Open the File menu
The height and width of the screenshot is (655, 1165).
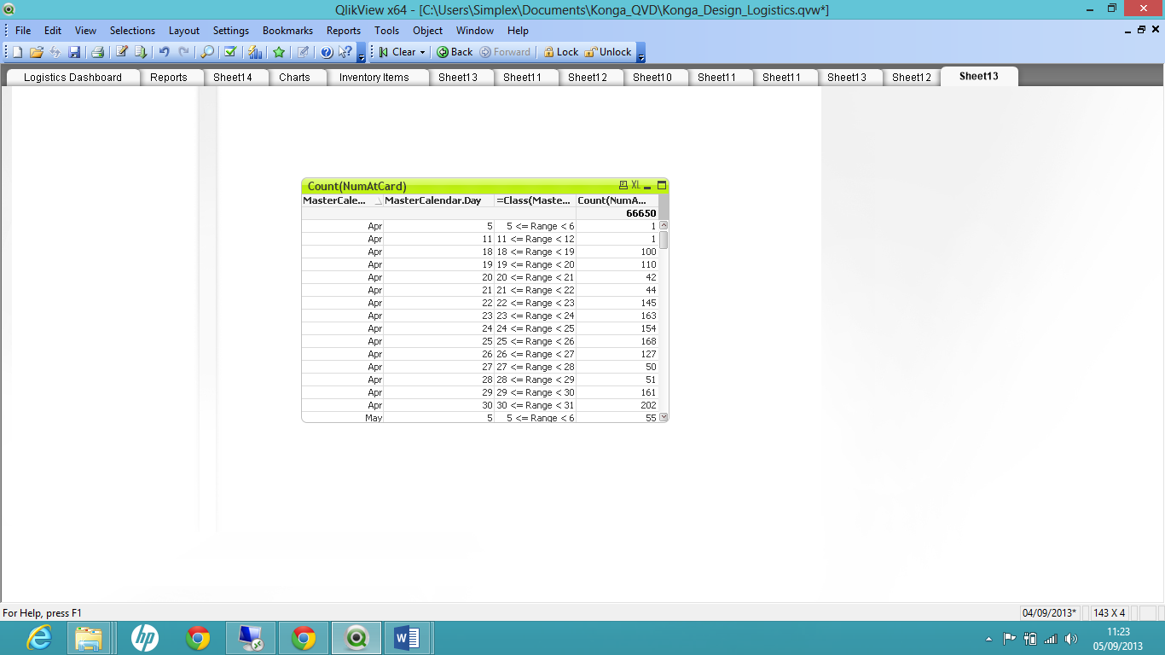coord(23,30)
